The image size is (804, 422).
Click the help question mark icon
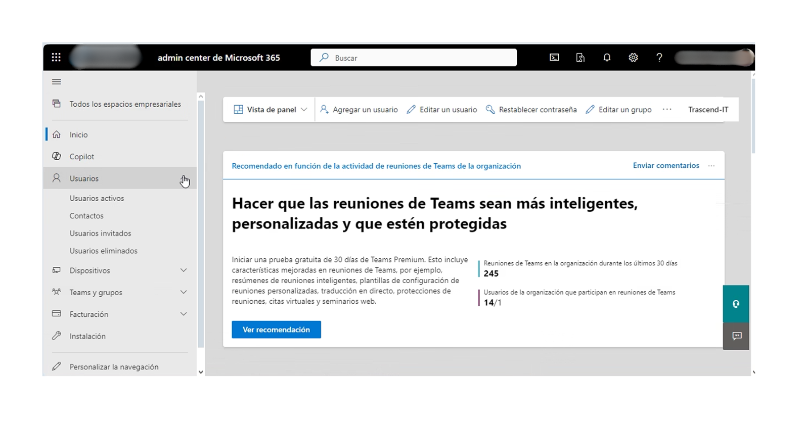click(x=659, y=58)
